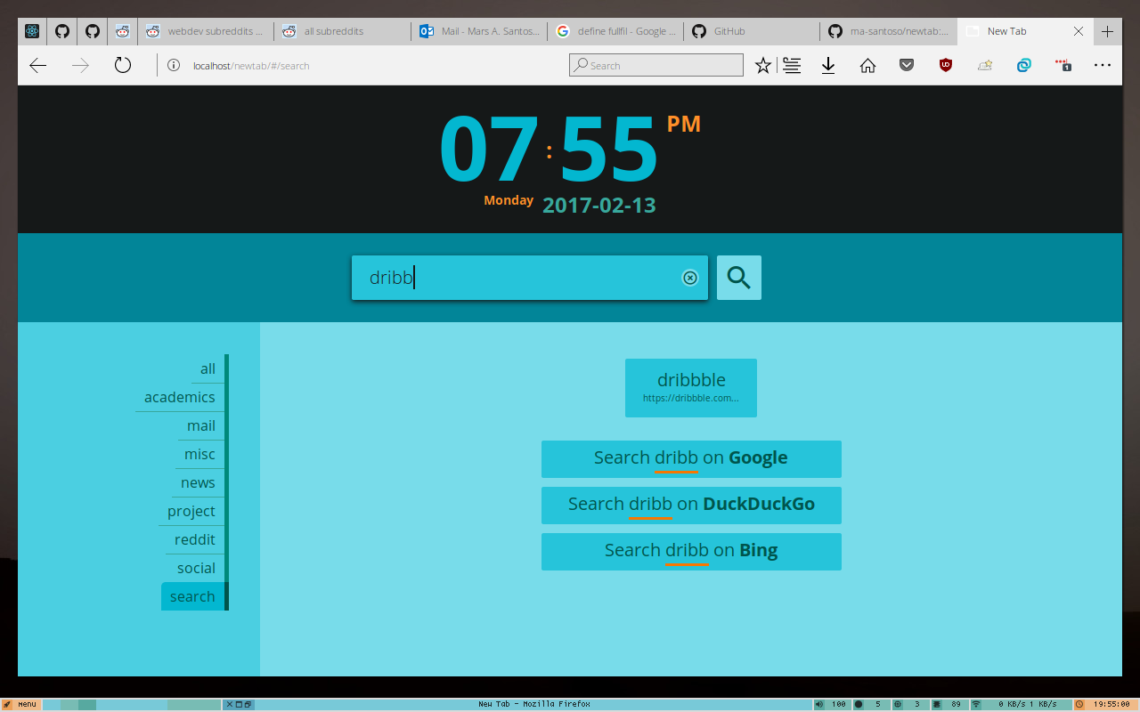Screen dimensions: 1140x712
Task: Open the three-dots browser menu
Action: pyautogui.click(x=1103, y=65)
